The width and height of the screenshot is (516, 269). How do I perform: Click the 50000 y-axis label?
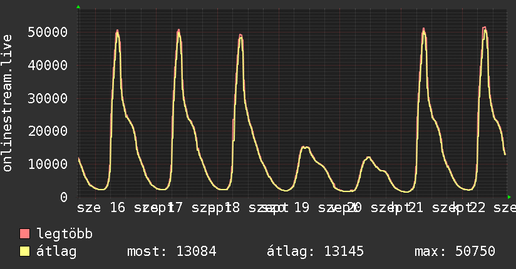[48, 33]
